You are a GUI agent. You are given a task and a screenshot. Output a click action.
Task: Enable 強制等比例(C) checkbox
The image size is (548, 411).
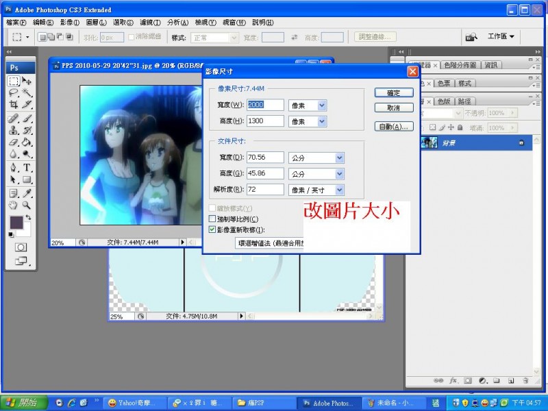click(x=212, y=219)
